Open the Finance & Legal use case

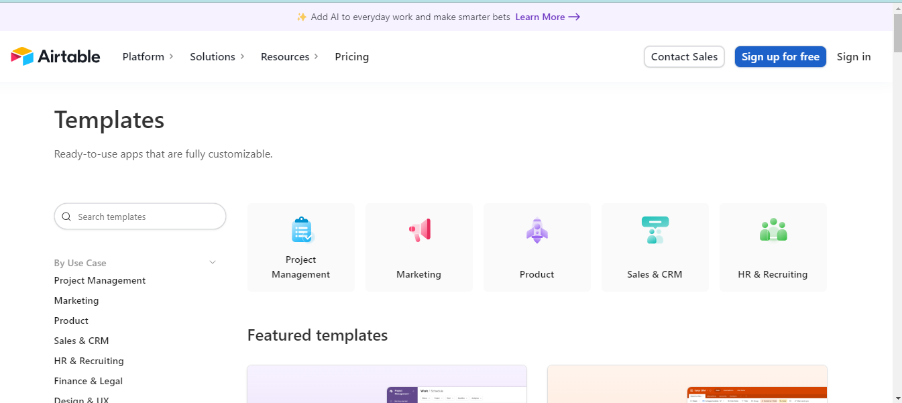pos(88,380)
